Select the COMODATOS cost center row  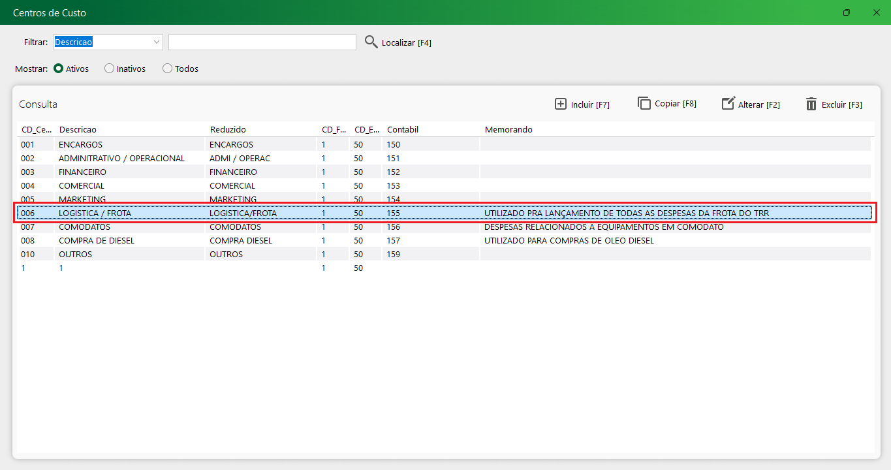(85, 227)
